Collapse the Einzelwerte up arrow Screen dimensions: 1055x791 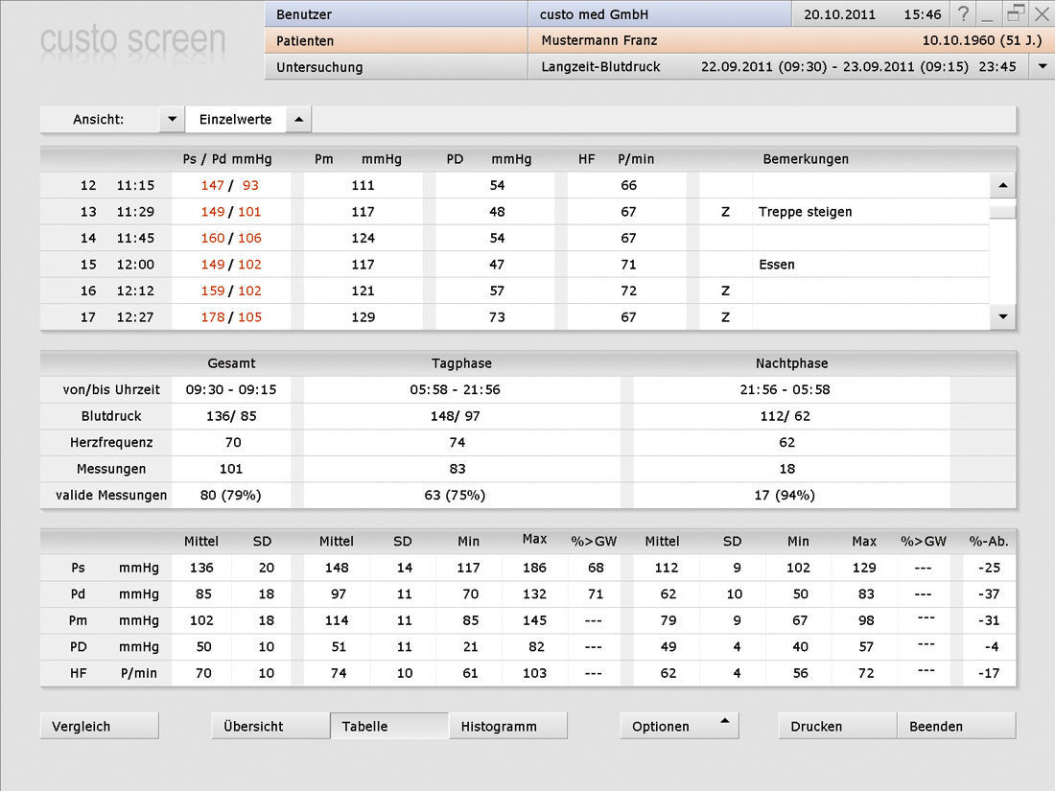coord(298,119)
